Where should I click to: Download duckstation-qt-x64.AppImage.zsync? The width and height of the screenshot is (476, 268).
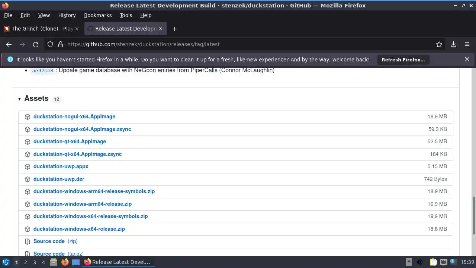(77, 154)
